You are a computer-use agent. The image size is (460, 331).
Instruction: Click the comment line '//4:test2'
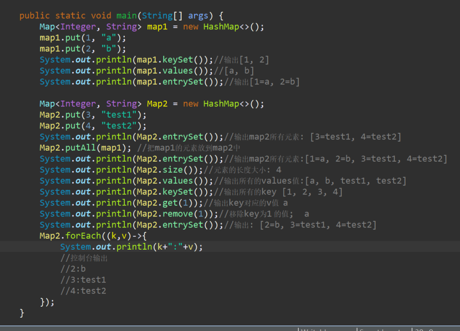coord(83,291)
